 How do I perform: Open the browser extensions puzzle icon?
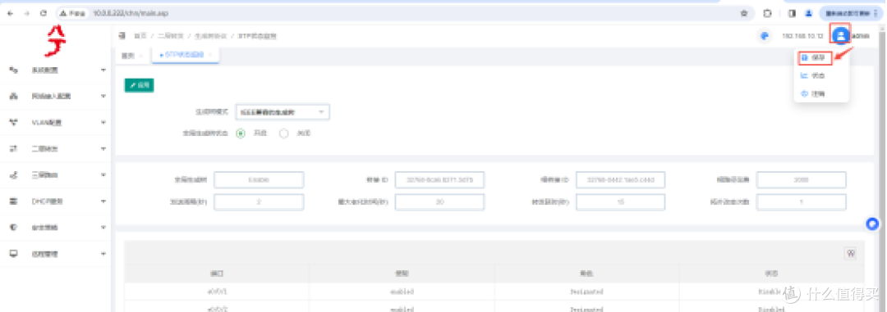point(768,13)
